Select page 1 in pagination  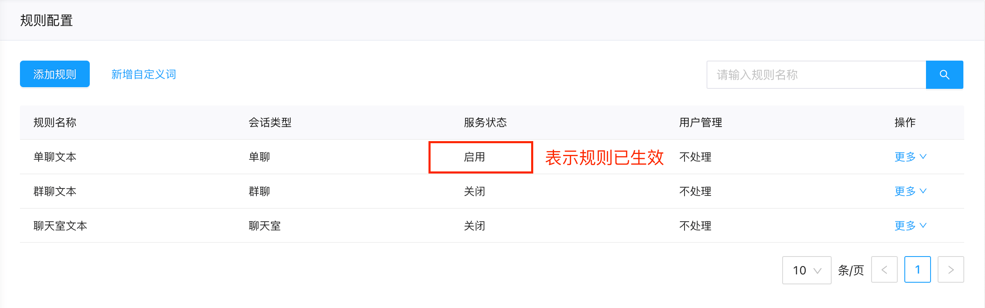[x=918, y=270]
